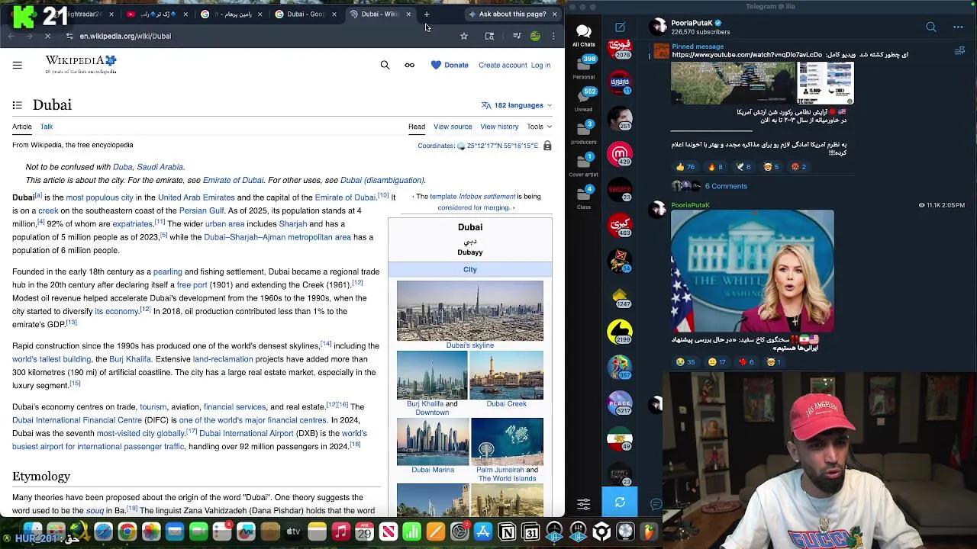The width and height of the screenshot is (977, 549).
Task: Click the Log in link
Action: click(540, 65)
